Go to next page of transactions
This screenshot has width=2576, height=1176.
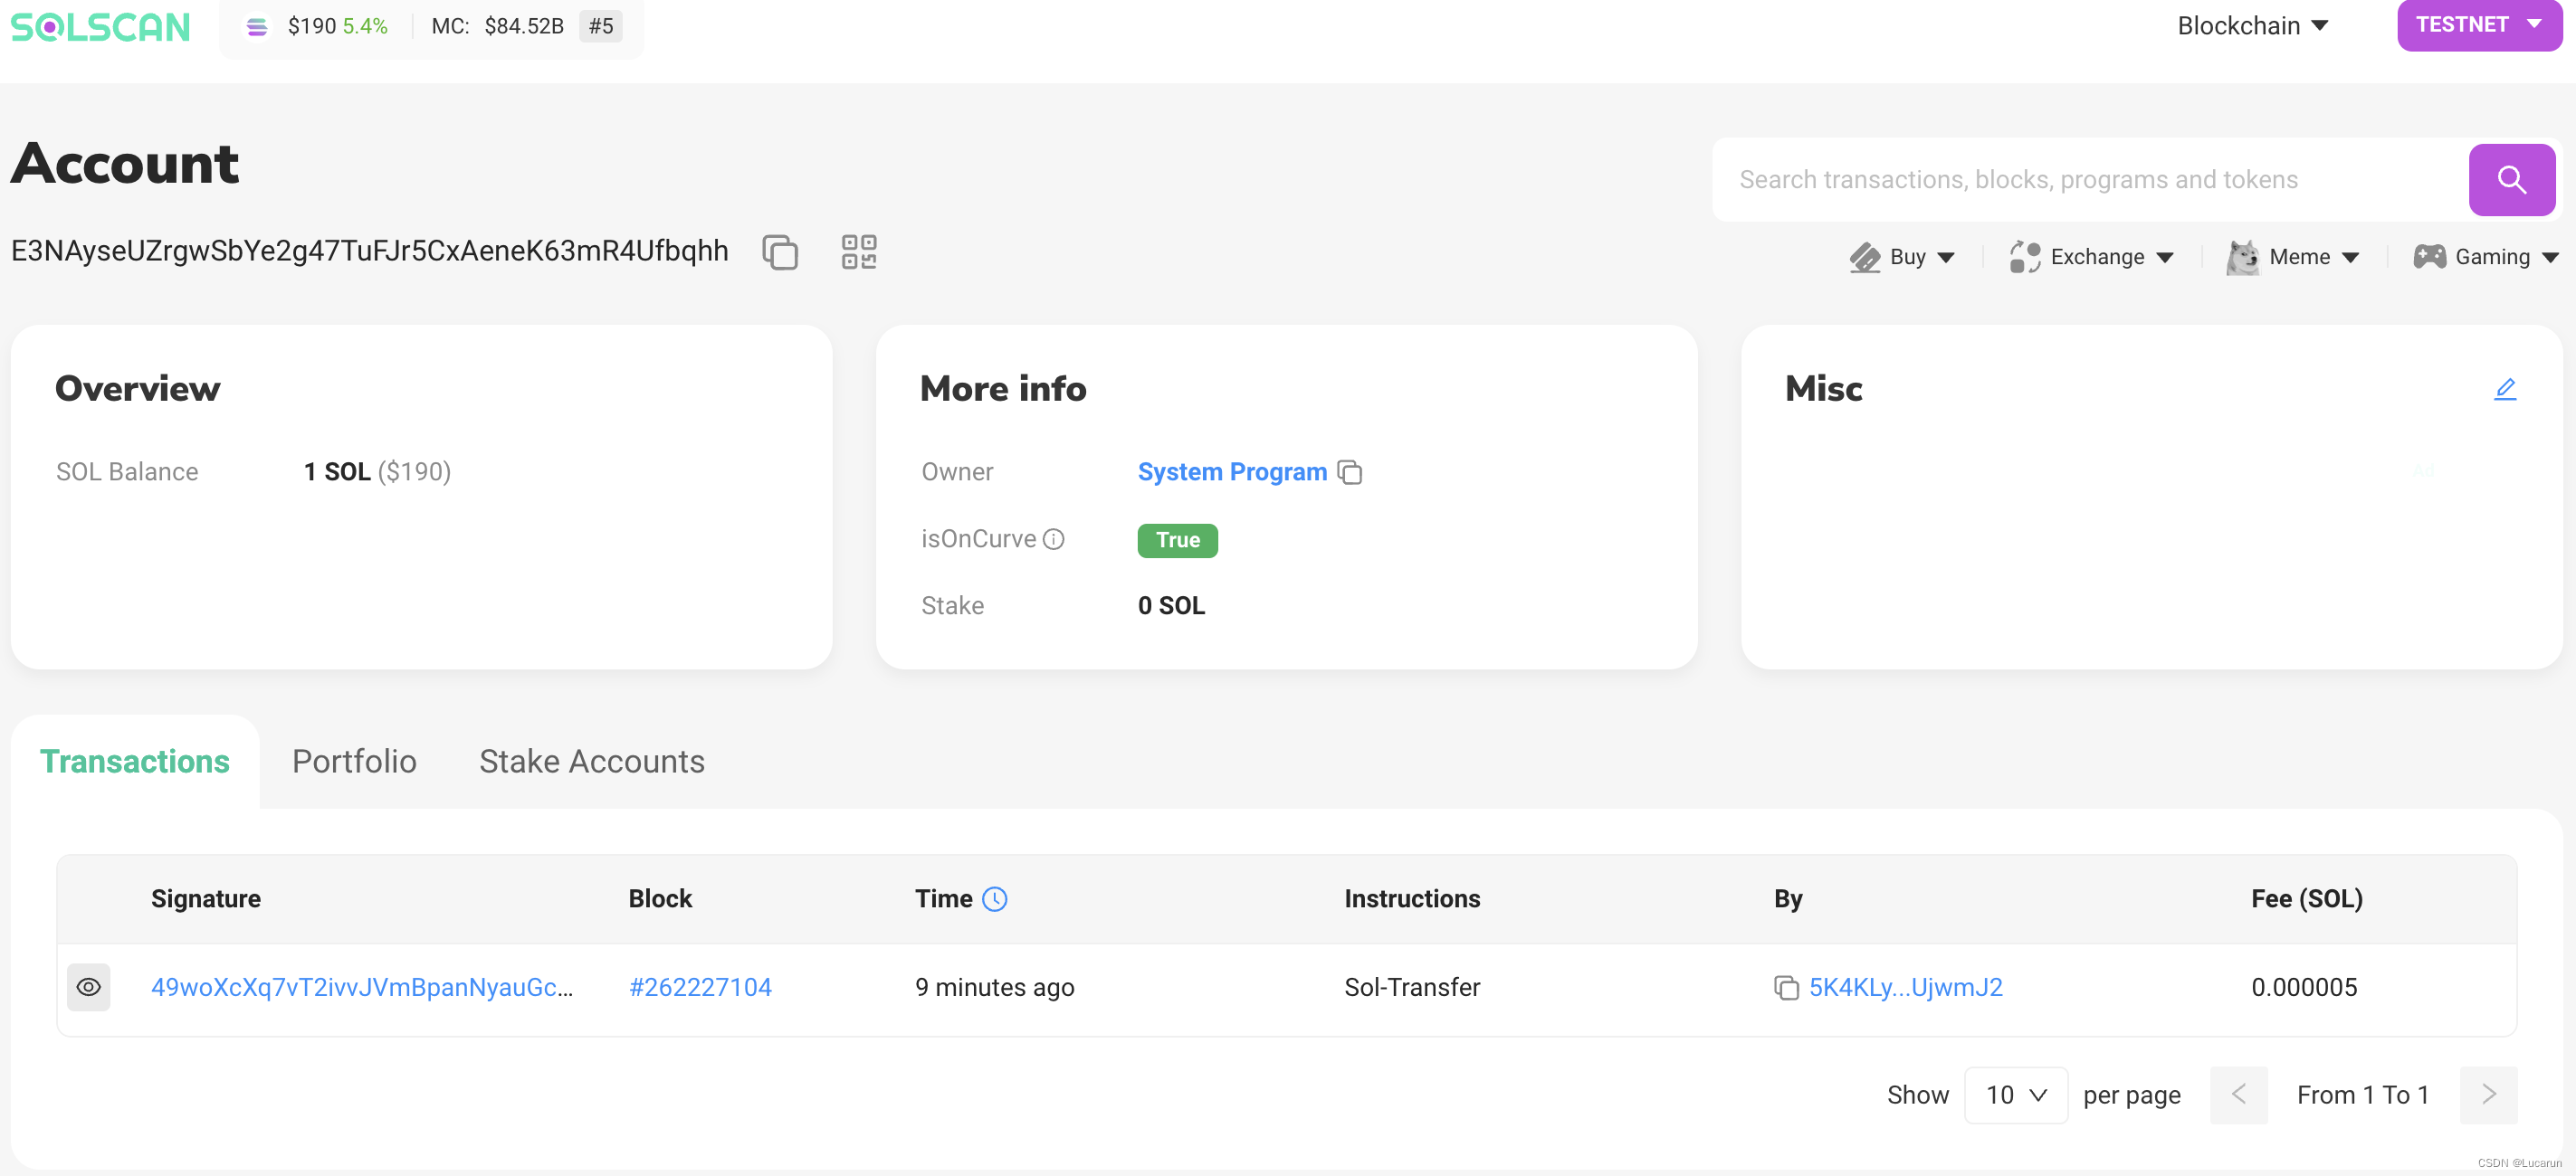point(2488,1095)
